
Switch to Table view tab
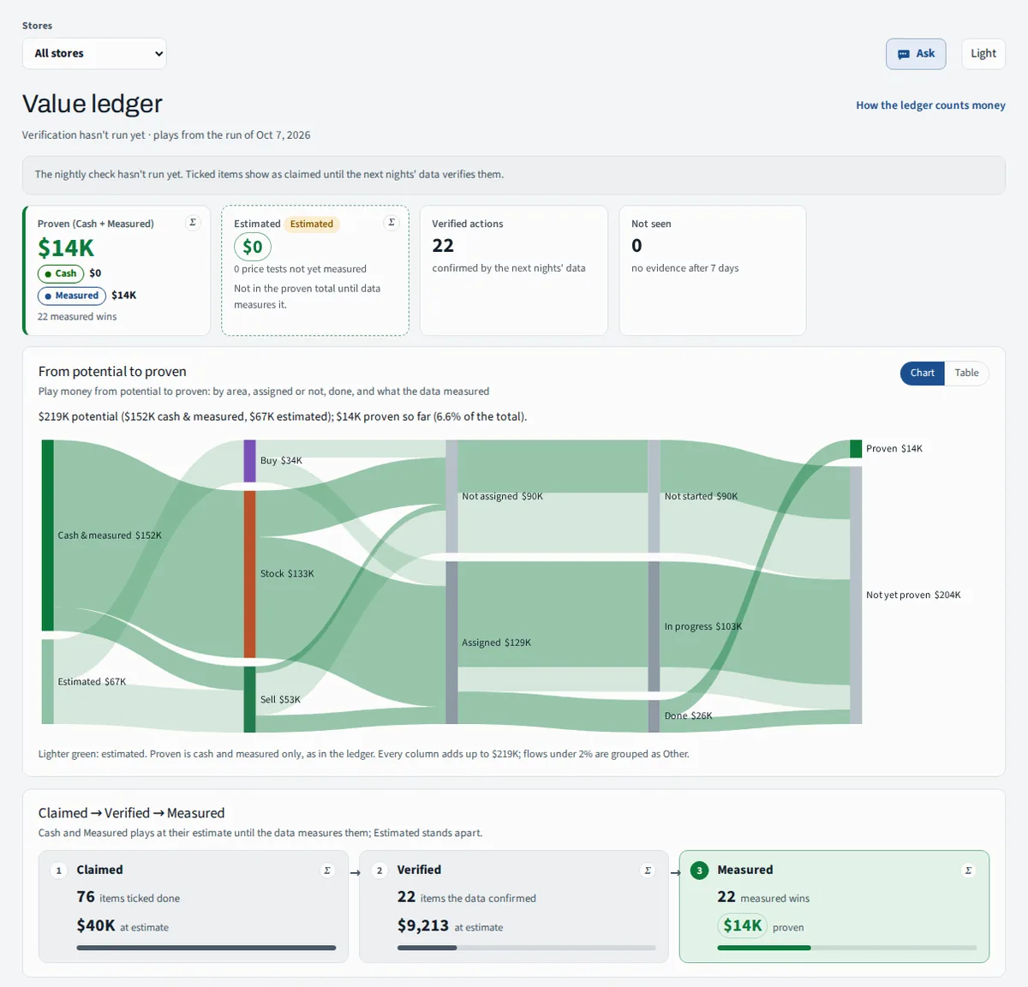966,373
